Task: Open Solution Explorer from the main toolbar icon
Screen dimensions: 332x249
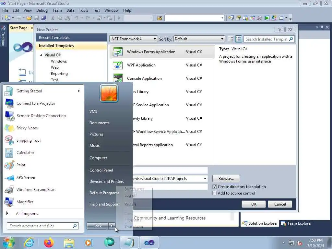Action: pos(231,18)
